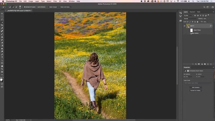The height and width of the screenshot is (121, 215).
Task: Select the Dodge tool
Action: tap(2, 51)
